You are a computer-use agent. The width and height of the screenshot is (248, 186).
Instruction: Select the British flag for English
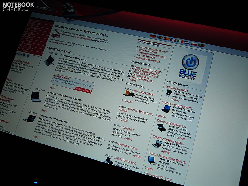point(160,38)
